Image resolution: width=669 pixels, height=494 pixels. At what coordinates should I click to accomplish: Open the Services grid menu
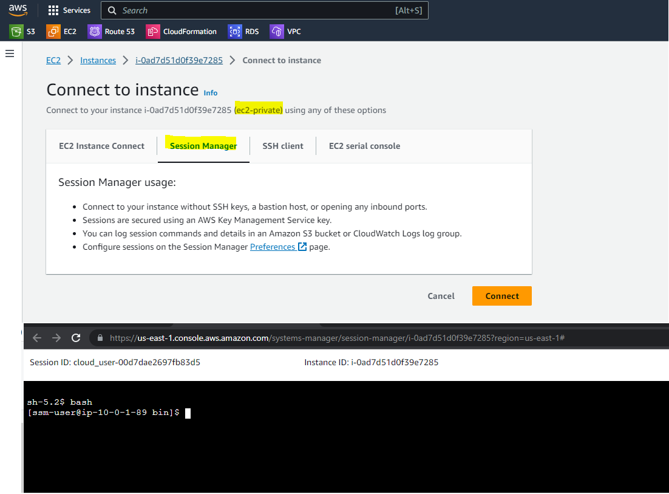69,10
